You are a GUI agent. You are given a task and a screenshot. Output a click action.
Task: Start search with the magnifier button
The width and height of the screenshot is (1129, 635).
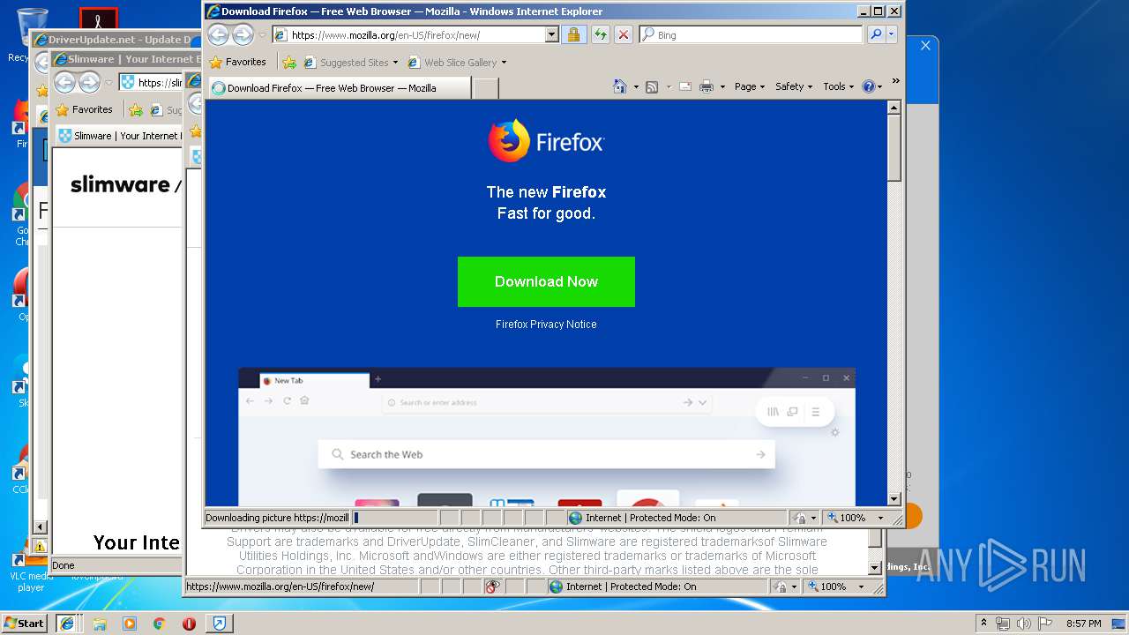point(875,34)
